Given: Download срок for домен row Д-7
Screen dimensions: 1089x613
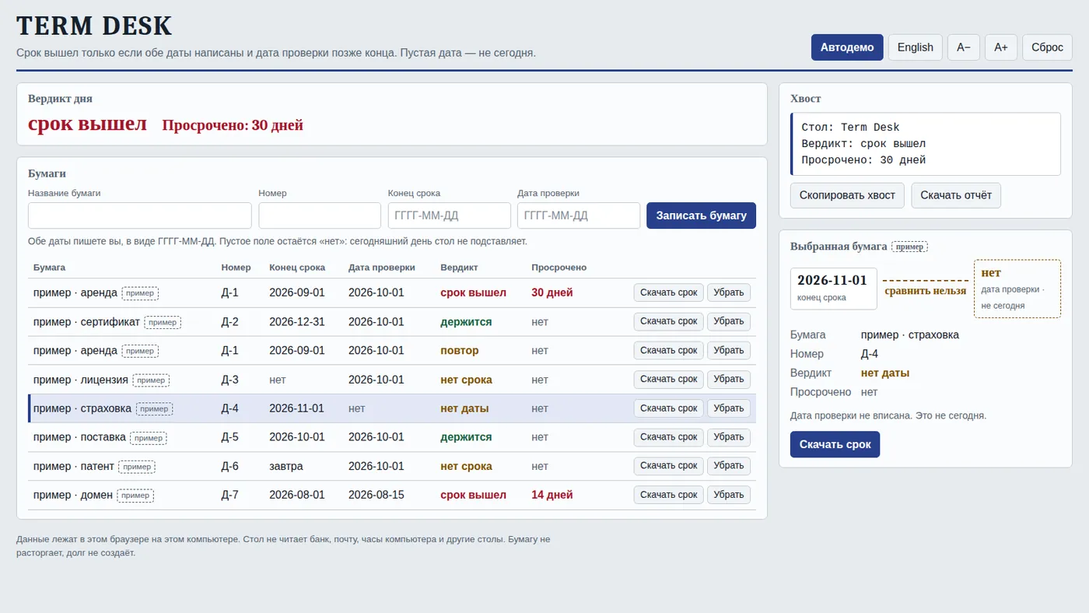Looking at the screenshot, I should [668, 495].
